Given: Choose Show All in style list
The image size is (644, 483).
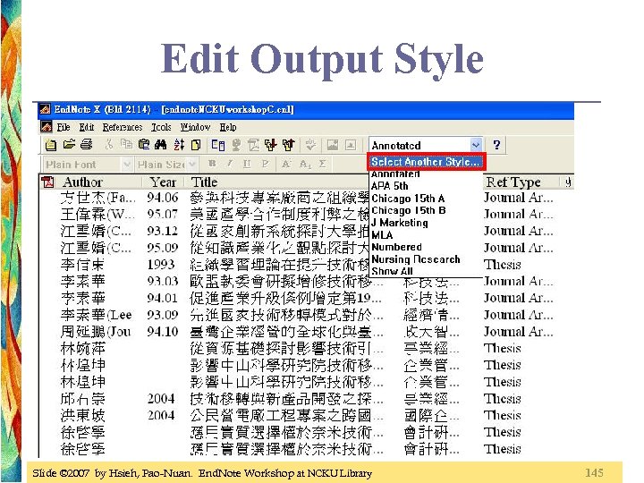Looking at the screenshot, I should (x=392, y=271).
